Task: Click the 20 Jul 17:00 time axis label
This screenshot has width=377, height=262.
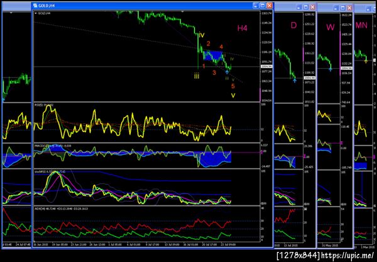Action: (210, 244)
